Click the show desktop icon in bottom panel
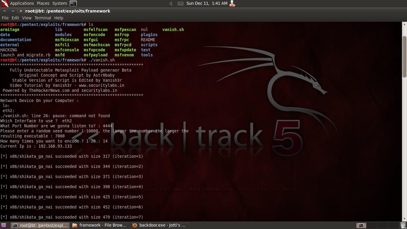This screenshot has height=229, width=407. tap(4, 225)
